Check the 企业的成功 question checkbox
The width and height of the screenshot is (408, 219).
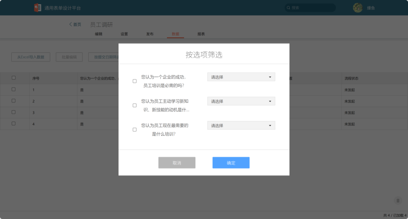pos(134,81)
